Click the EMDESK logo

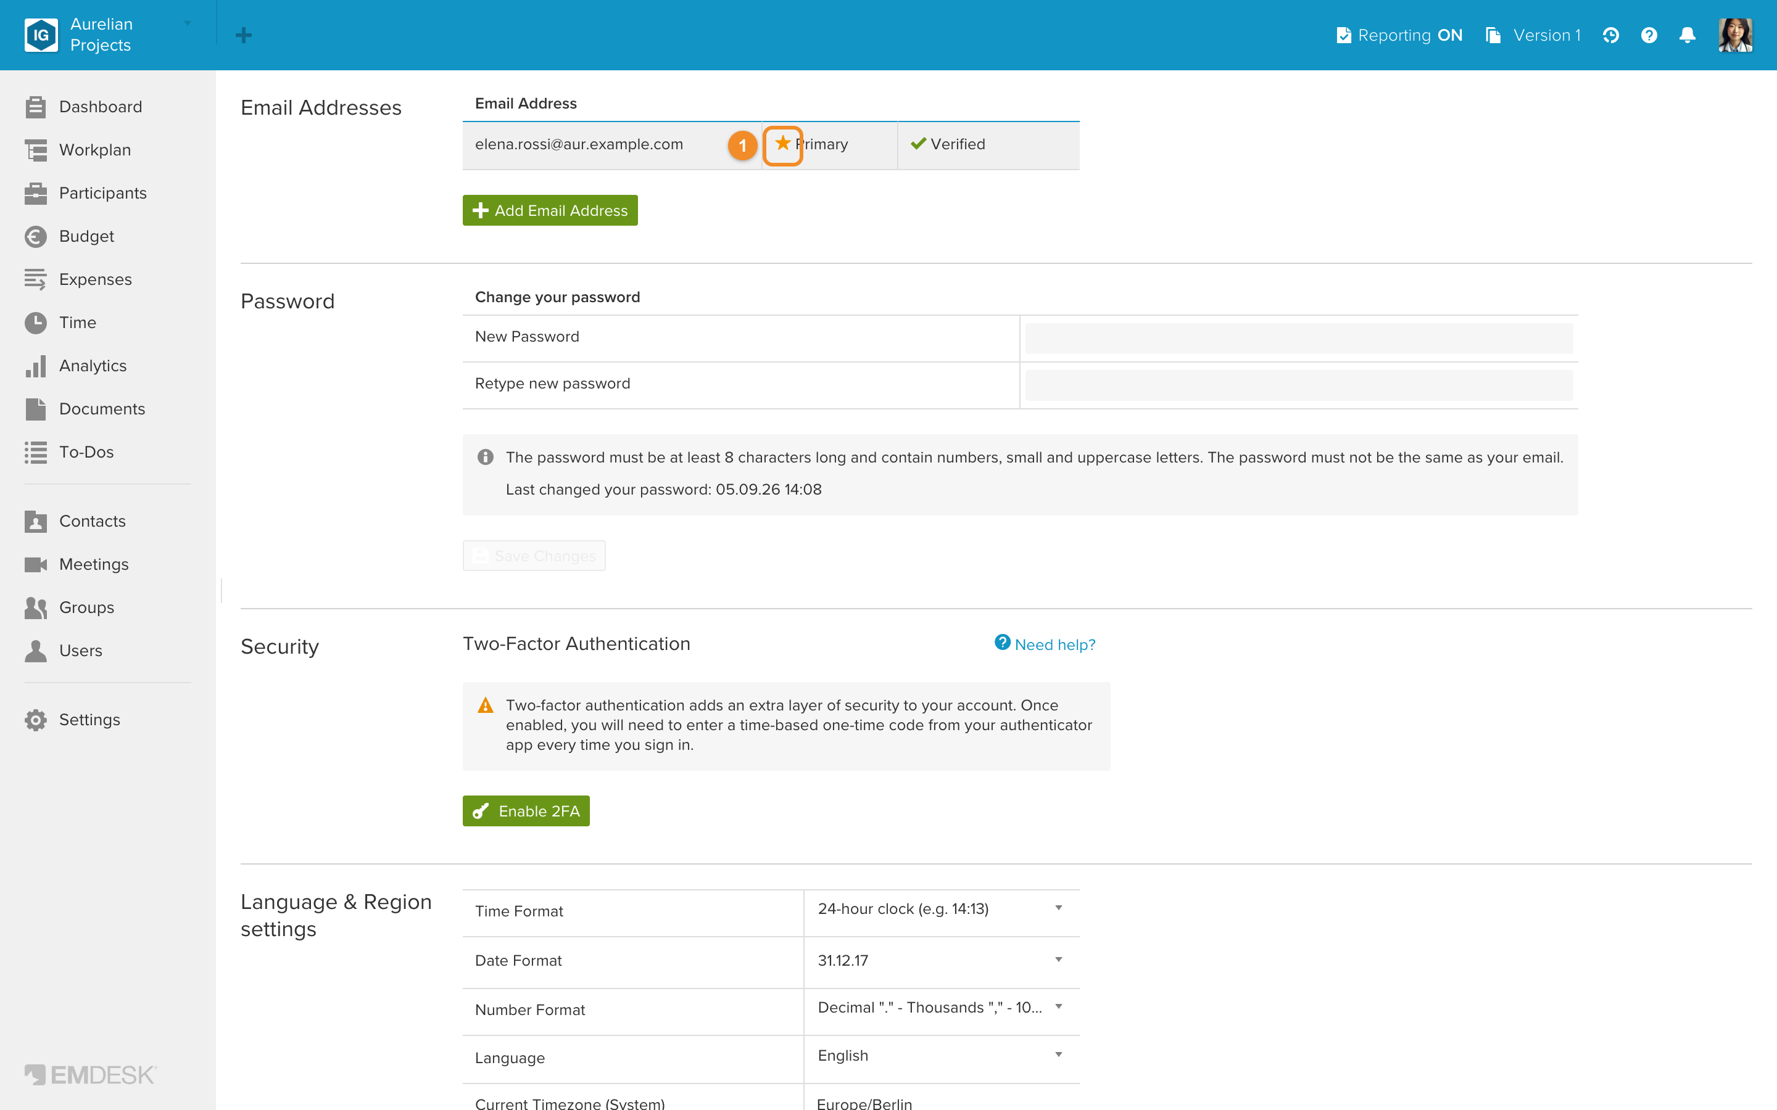pyautogui.click(x=91, y=1075)
